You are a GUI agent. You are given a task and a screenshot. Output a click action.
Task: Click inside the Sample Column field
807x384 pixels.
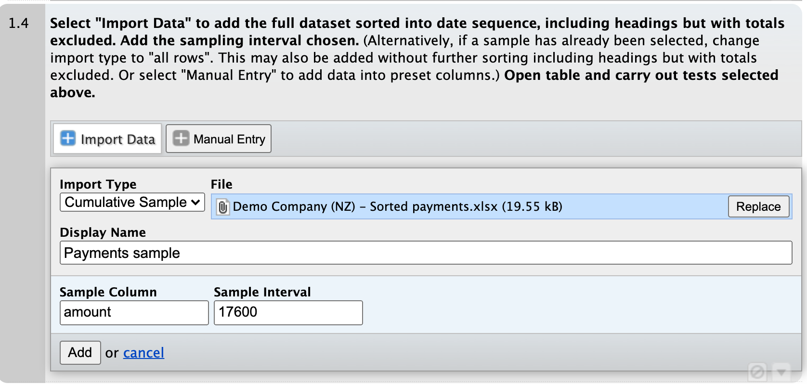(134, 312)
